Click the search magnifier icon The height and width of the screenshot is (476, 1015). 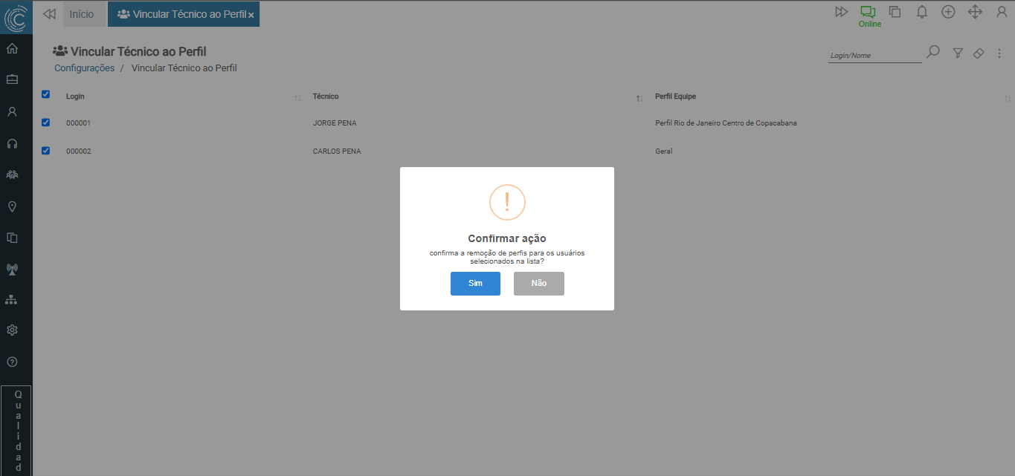[x=933, y=52]
